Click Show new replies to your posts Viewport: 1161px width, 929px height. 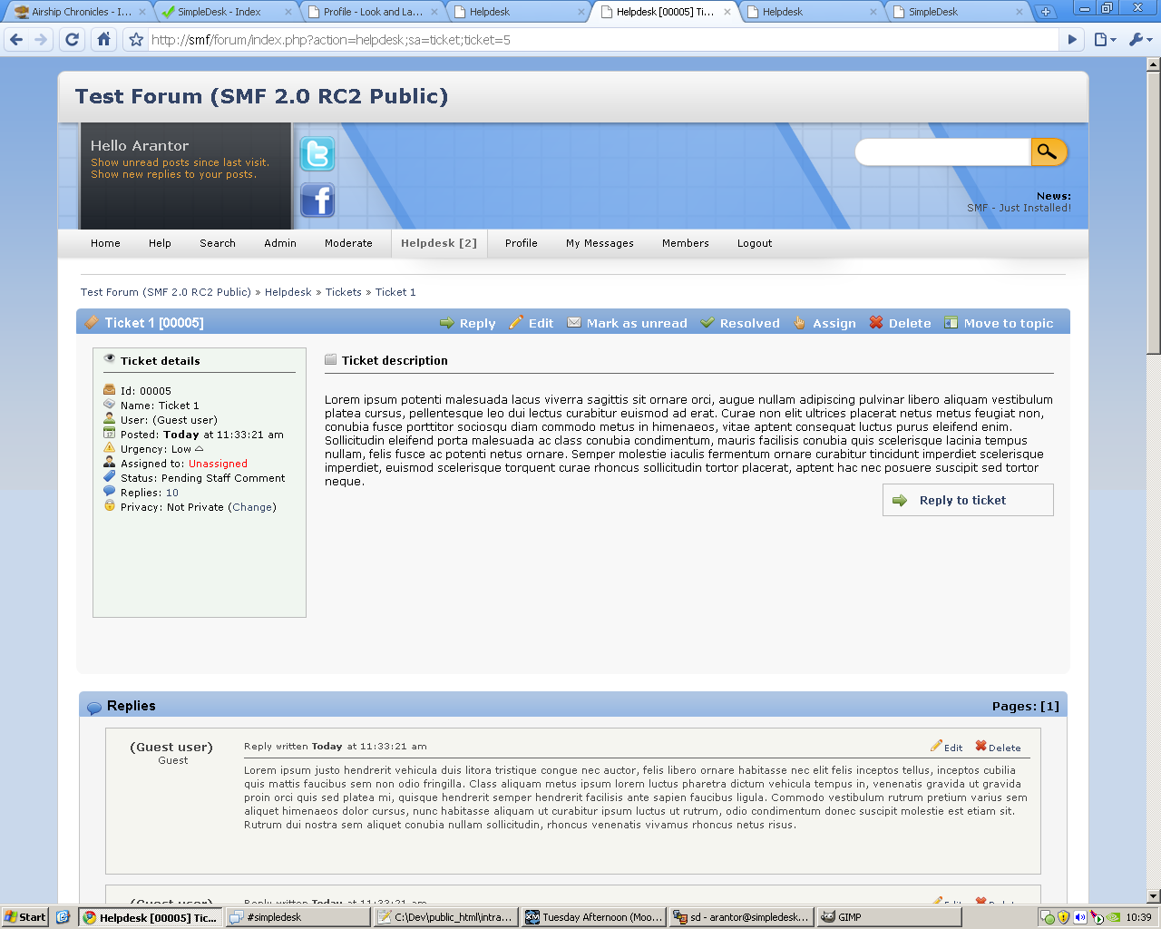click(173, 174)
